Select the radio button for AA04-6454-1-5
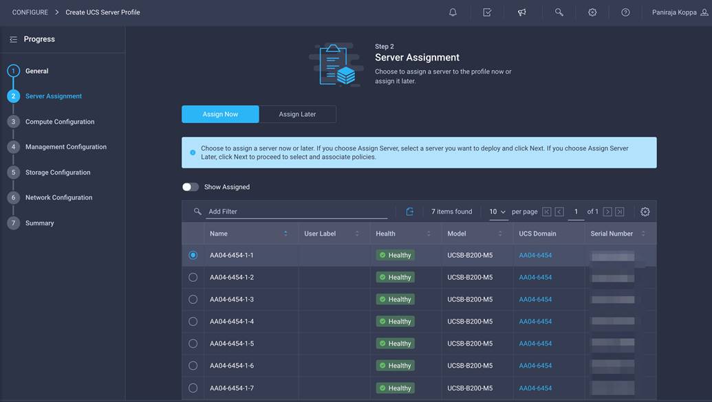The height and width of the screenshot is (402, 712). pos(193,344)
